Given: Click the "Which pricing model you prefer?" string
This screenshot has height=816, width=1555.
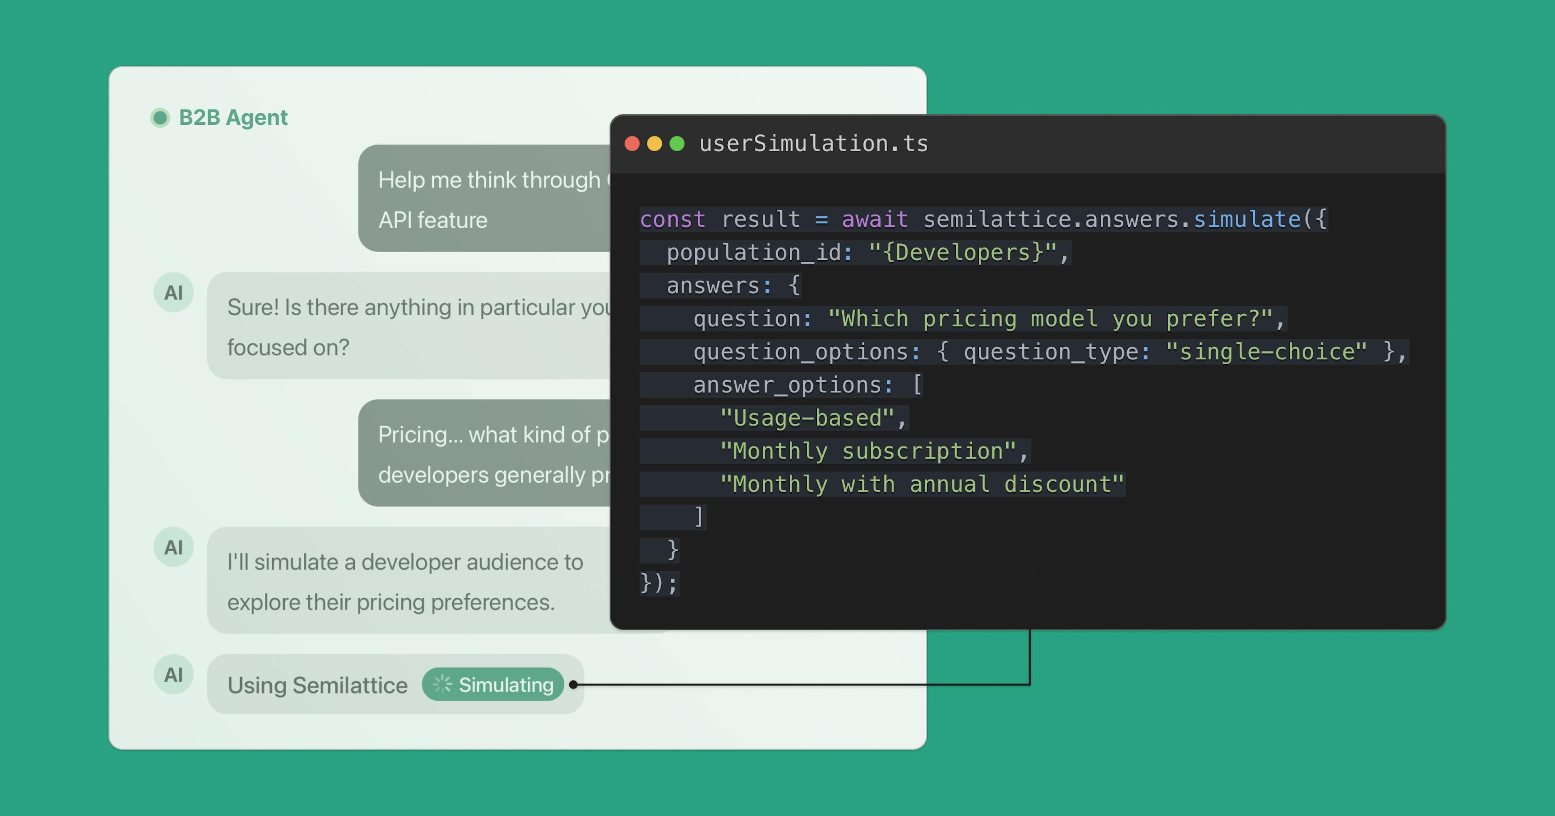Looking at the screenshot, I should tap(1051, 319).
